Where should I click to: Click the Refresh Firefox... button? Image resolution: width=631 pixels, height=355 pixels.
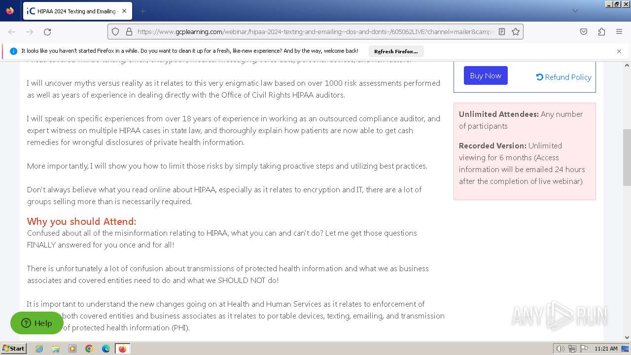click(396, 51)
